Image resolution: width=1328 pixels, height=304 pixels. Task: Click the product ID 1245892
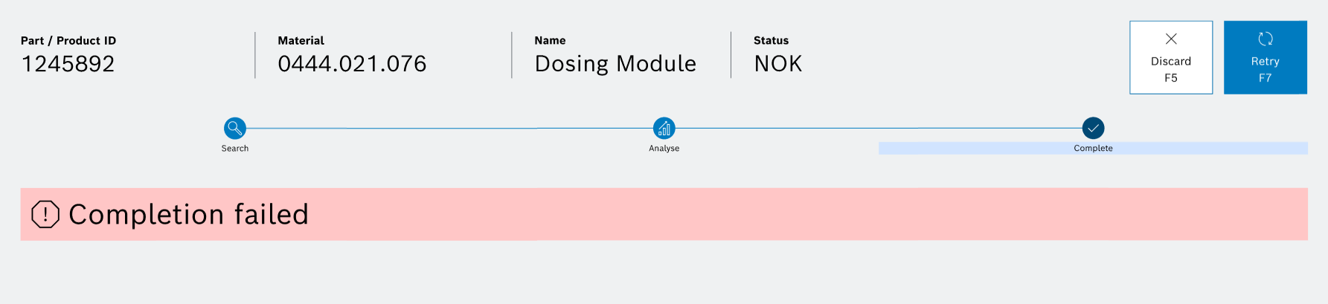[x=68, y=64]
